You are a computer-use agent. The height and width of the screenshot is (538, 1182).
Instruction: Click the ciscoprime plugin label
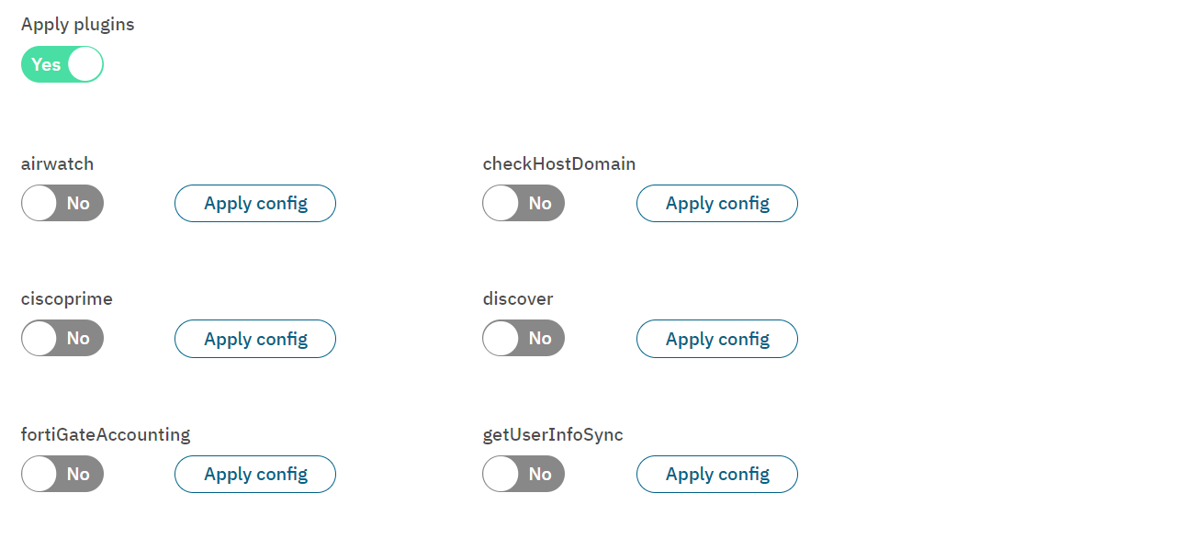67,299
